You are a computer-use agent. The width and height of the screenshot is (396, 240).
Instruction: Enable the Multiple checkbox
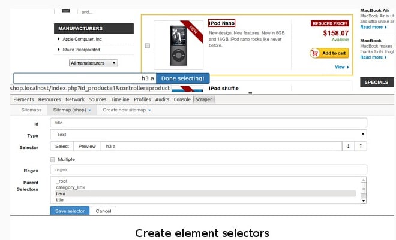pyautogui.click(x=53, y=160)
